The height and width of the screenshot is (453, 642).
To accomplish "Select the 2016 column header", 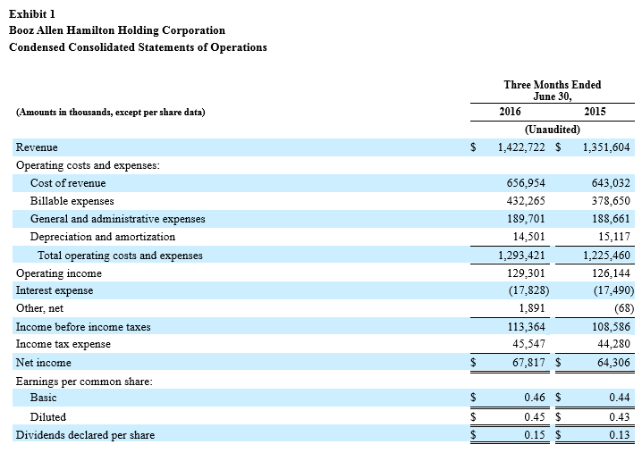I will (x=510, y=112).
